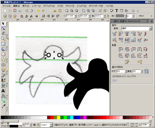Randomize centers with scattered dots icon
The image size is (155, 128).
(127, 62)
